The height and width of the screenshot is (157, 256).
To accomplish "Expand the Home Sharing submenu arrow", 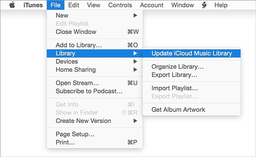I will click(x=135, y=70).
